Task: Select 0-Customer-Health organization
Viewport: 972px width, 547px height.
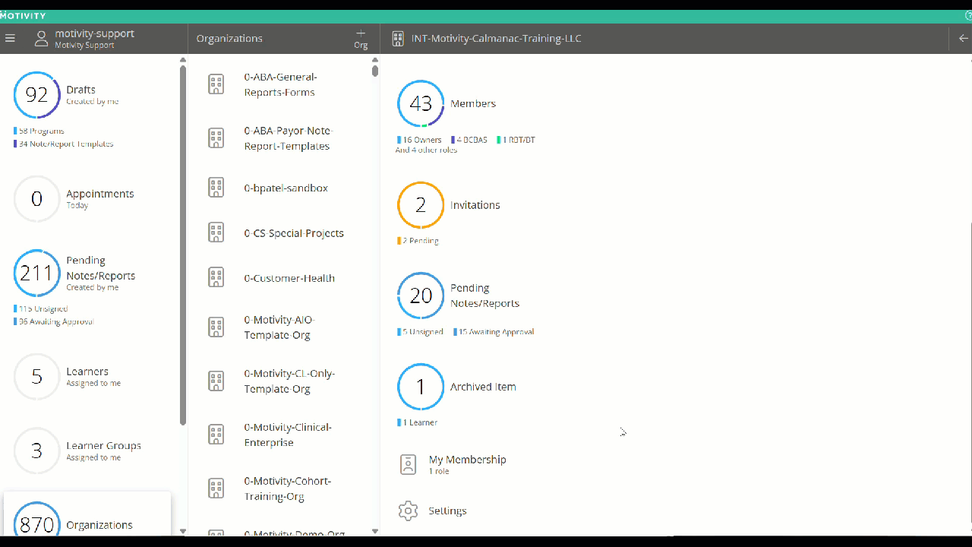Action: (289, 278)
